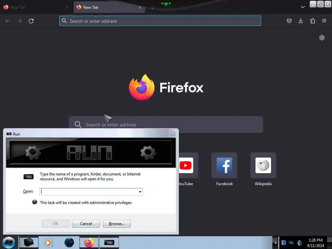Restore down the Firefox window
Image resolution: width=332 pixels, height=249 pixels.
320,4
